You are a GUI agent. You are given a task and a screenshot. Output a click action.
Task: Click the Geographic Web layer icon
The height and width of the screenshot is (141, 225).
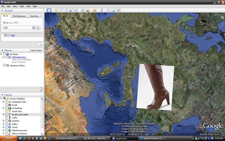click(x=9, y=102)
